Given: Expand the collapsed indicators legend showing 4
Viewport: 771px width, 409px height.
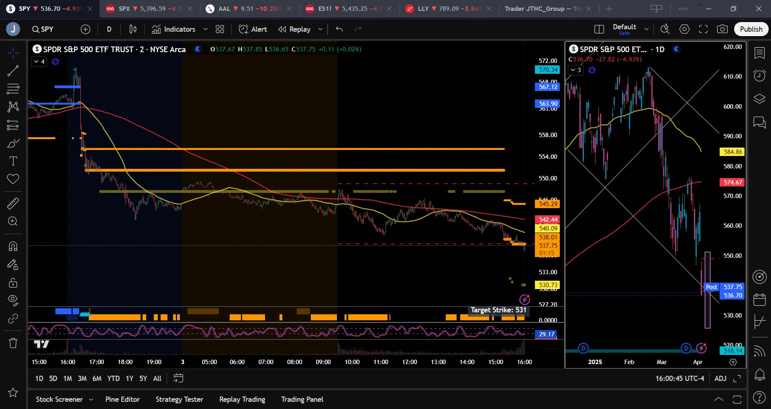Looking at the screenshot, I should 39,62.
